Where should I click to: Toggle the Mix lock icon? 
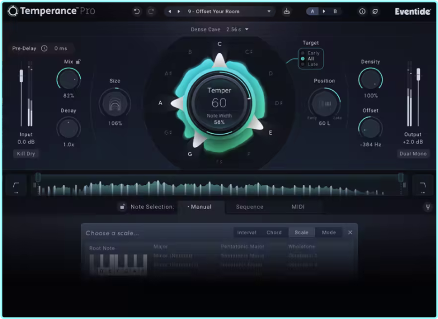[79, 62]
